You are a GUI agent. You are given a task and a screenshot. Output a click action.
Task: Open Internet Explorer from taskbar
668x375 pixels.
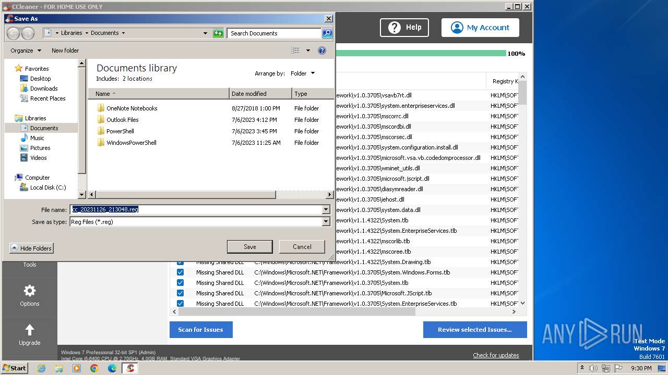41,368
